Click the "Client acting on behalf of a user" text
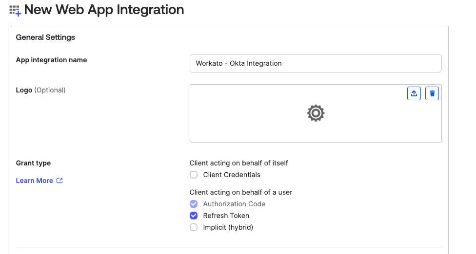The image size is (476, 254). (241, 192)
